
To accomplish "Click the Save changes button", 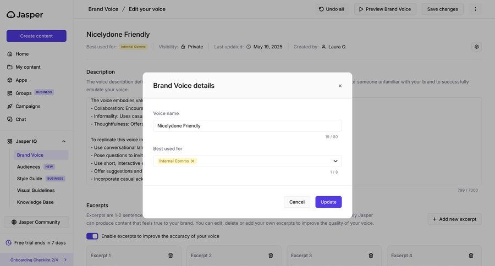I will point(442,9).
